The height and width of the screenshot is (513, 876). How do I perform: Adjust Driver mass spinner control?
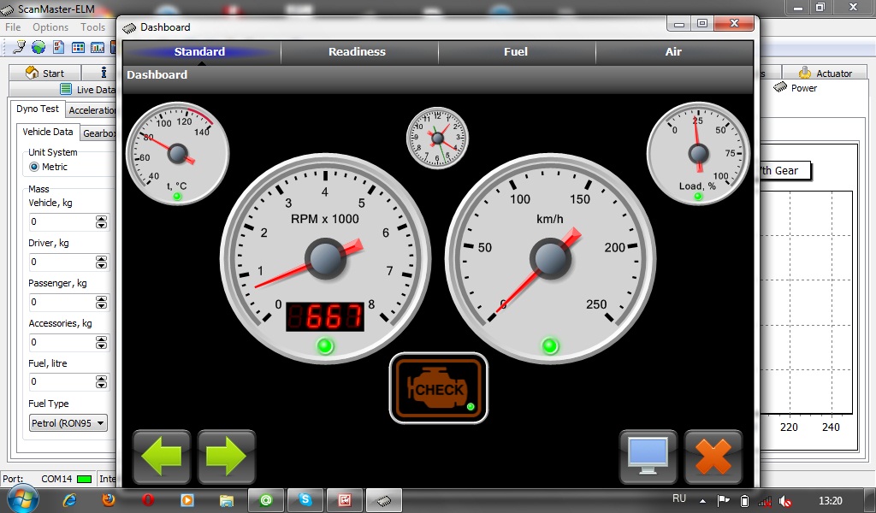(102, 262)
